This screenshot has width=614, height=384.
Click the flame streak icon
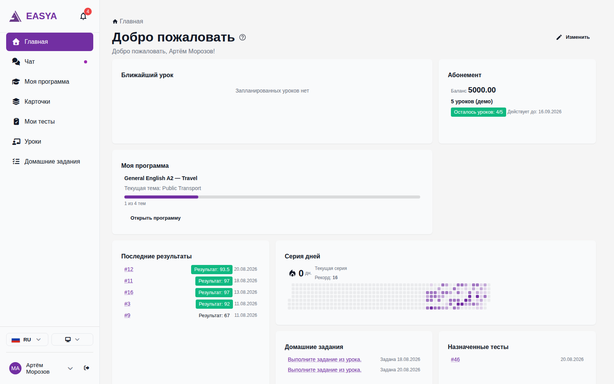[x=292, y=273]
